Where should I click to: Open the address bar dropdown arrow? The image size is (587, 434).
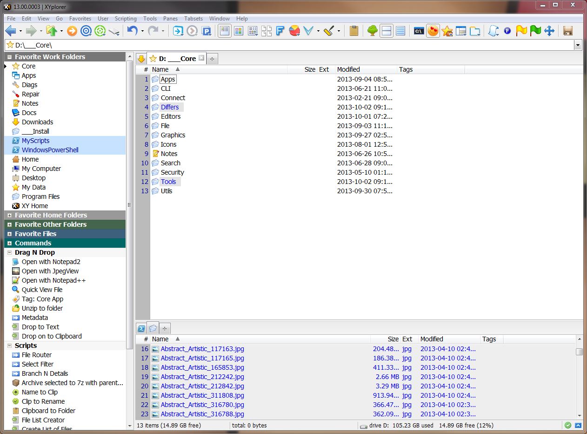(x=578, y=45)
